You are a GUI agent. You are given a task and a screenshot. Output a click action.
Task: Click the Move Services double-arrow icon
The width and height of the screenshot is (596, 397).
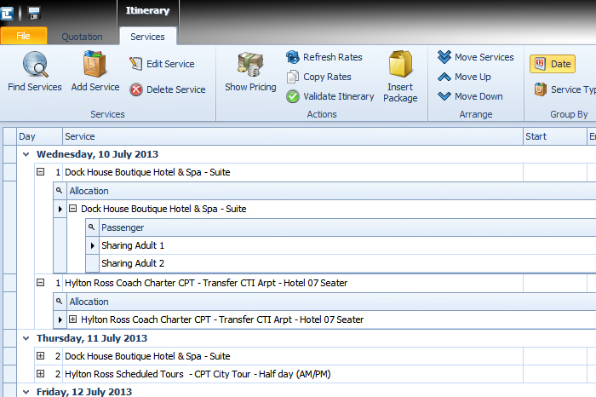(444, 57)
